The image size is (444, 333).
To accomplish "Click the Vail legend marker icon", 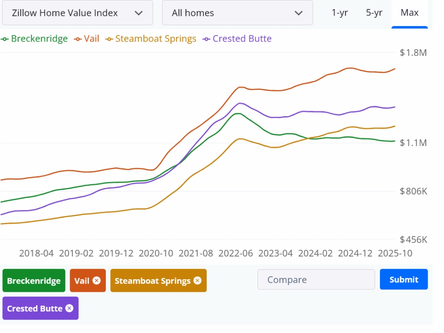I will (x=78, y=39).
